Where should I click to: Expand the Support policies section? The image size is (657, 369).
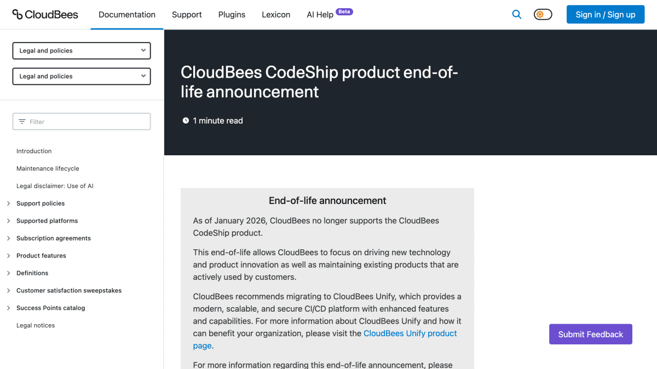coord(9,203)
